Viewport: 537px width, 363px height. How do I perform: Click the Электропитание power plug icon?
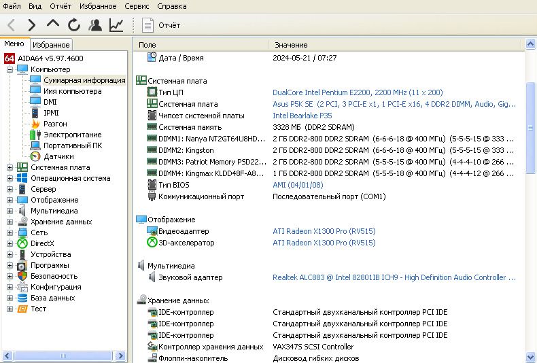35,135
